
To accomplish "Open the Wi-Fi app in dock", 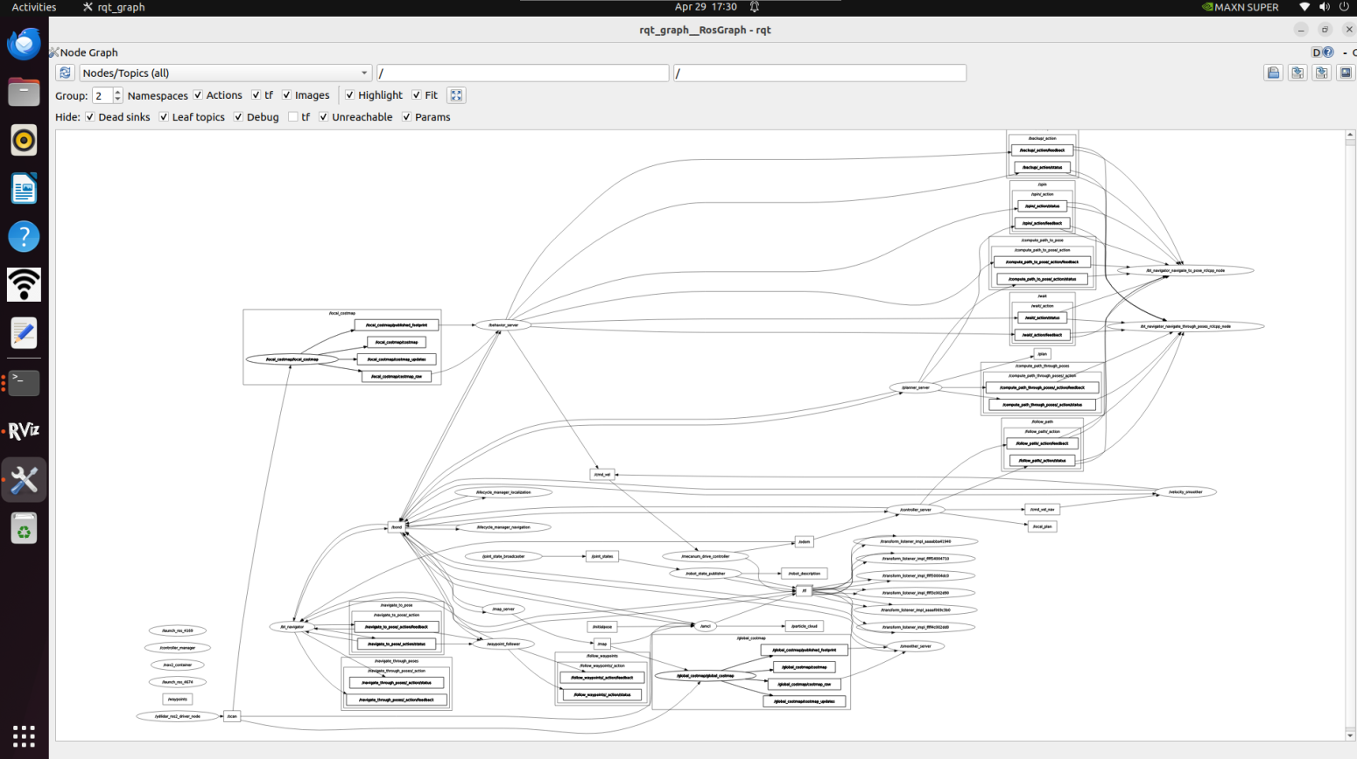I will (24, 284).
